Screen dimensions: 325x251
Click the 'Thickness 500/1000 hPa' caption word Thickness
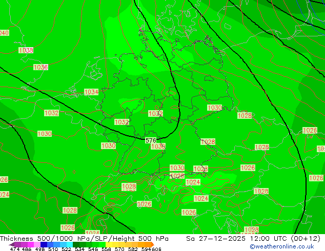[x=16, y=239]
